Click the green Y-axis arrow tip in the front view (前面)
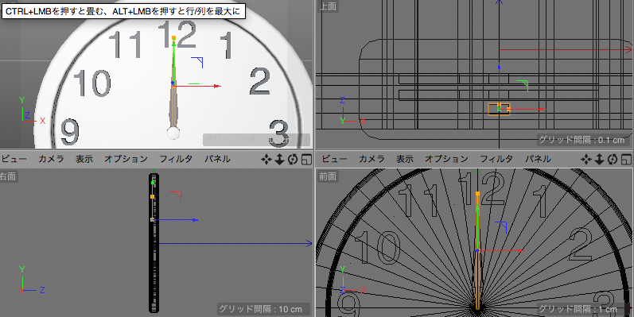 click(477, 208)
